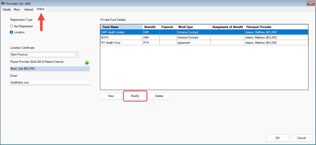Delete the selected private fund
Screen dimensions: 316x145
[x=159, y=96]
